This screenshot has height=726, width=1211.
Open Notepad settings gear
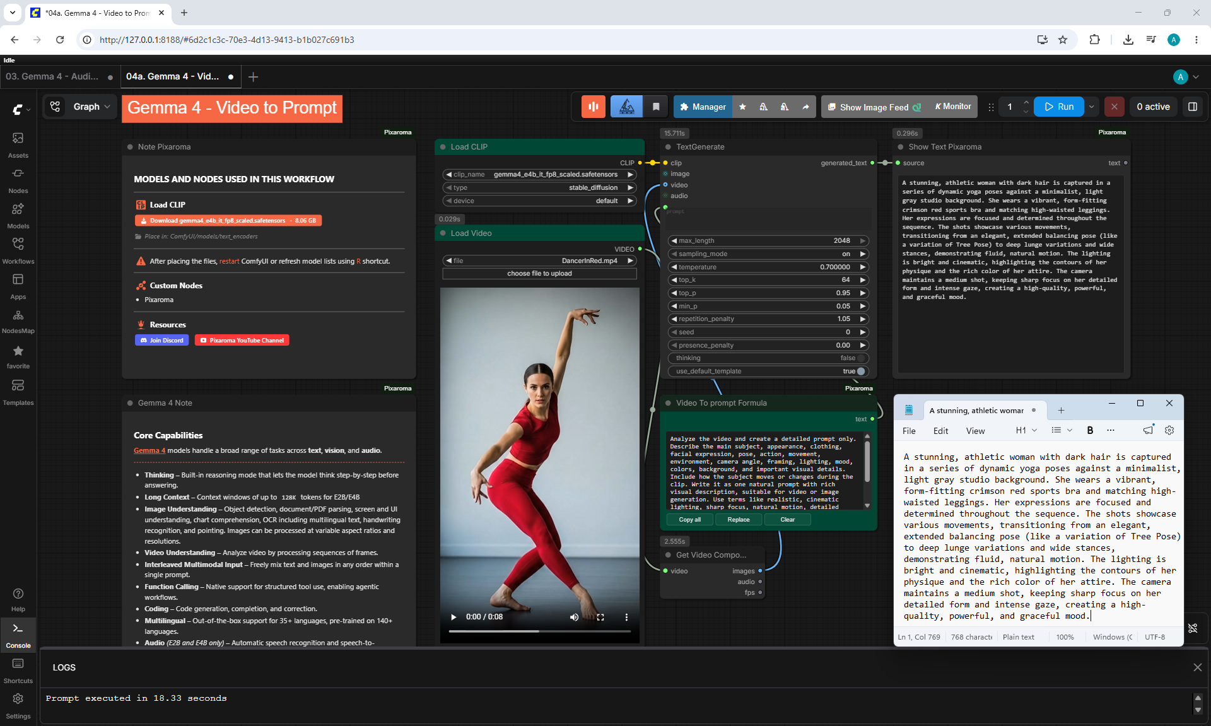[1169, 430]
